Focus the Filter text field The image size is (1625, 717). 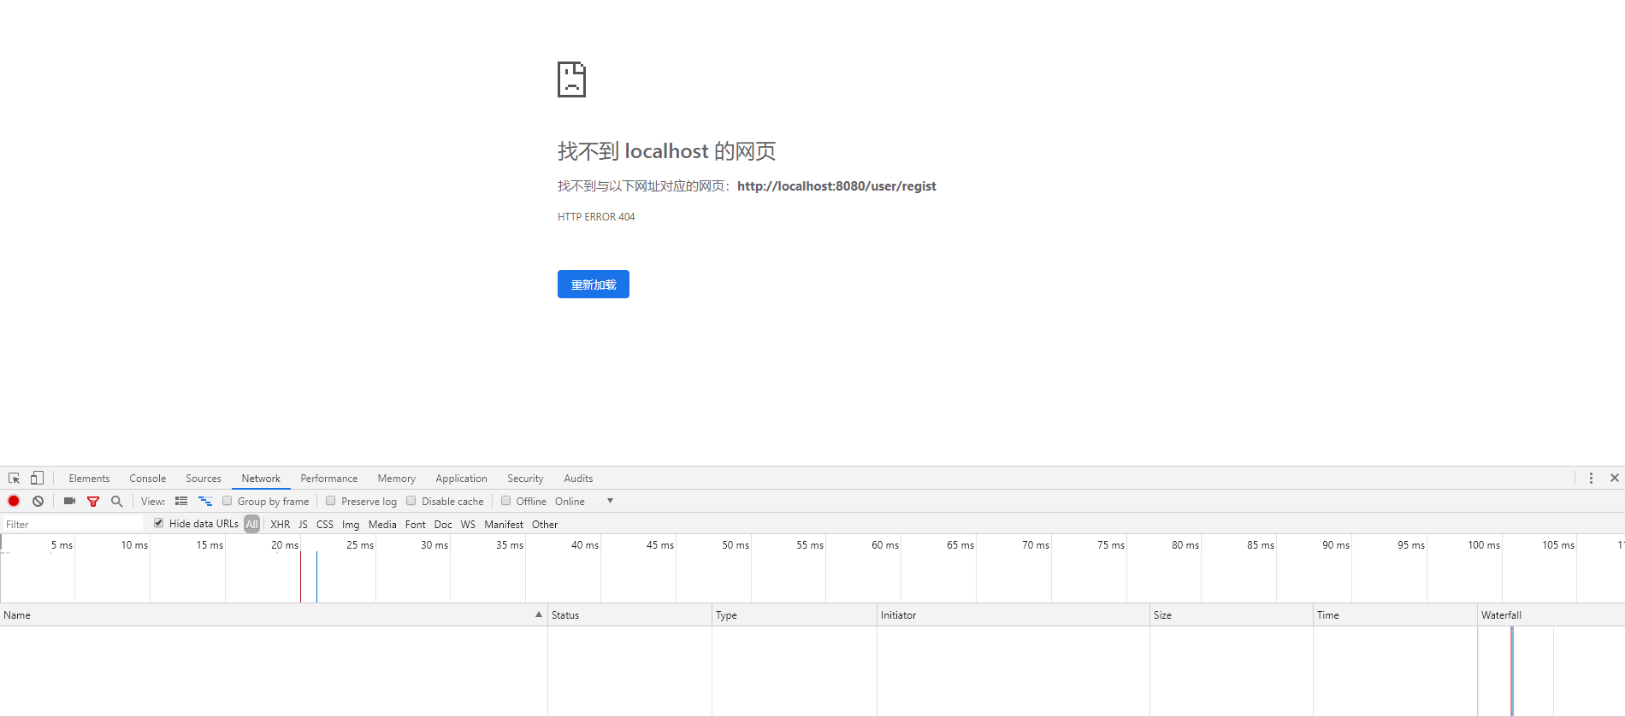(73, 524)
